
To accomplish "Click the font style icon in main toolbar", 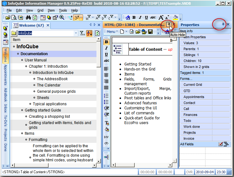I will [x=127, y=18].
